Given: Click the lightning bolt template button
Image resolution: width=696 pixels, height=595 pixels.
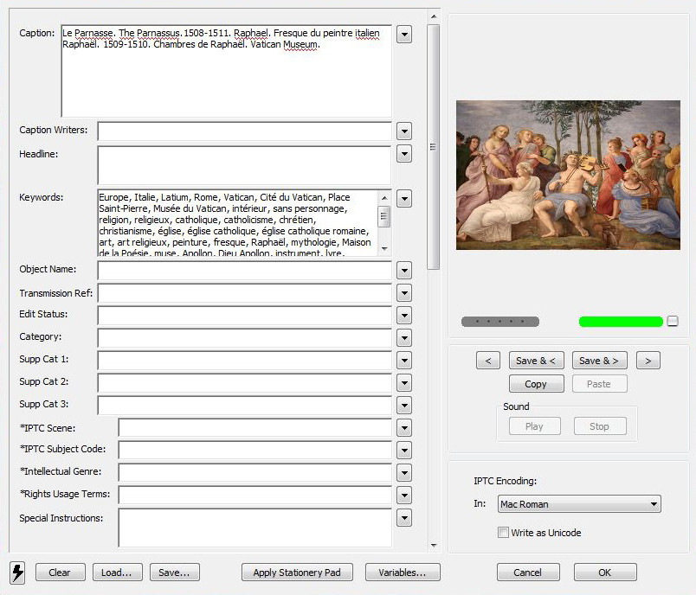Looking at the screenshot, I should [x=17, y=573].
